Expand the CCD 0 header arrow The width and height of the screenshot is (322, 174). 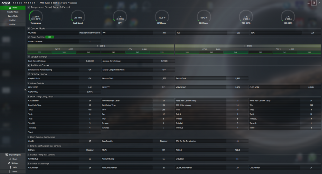click(x=98, y=46)
